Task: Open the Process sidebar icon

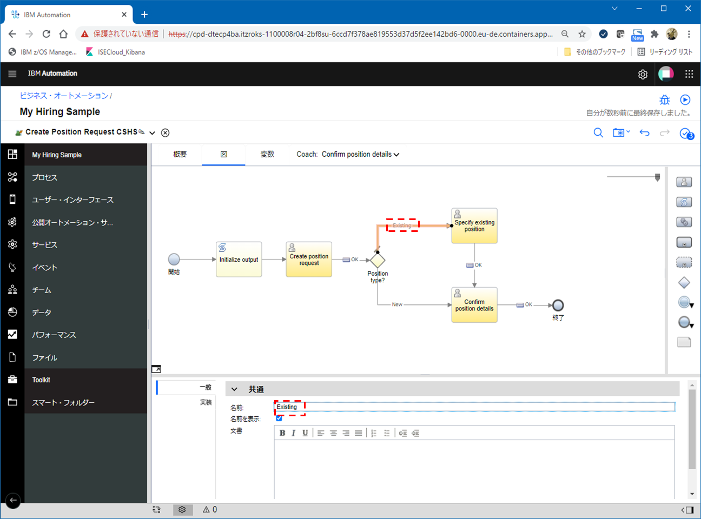Action: (12, 177)
